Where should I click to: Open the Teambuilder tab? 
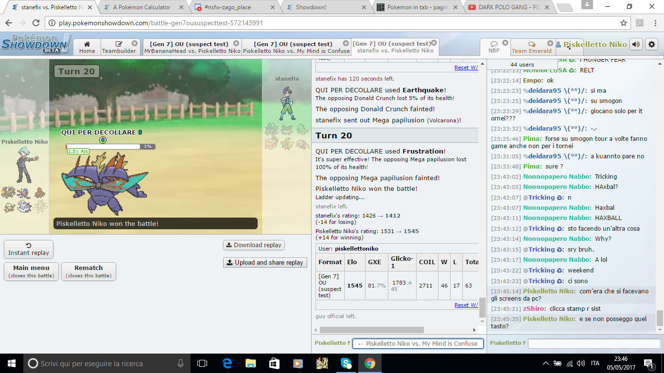tap(119, 47)
